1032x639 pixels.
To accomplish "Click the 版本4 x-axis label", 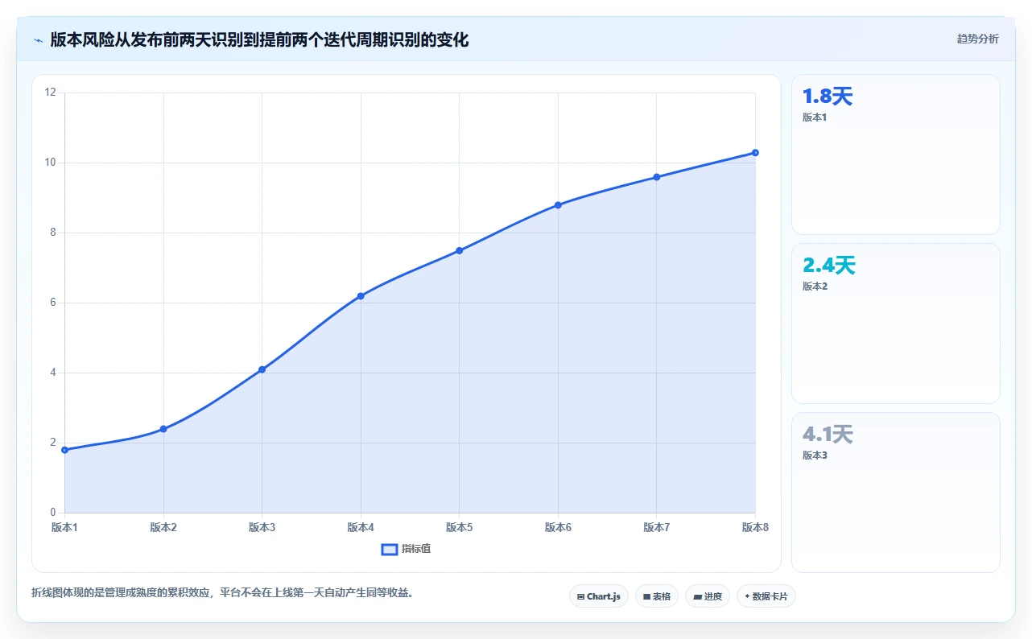I will (x=361, y=528).
